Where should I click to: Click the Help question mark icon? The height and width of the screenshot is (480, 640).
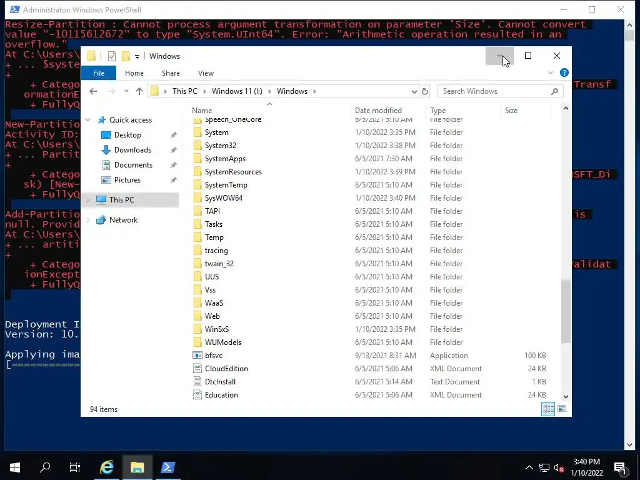click(564, 72)
